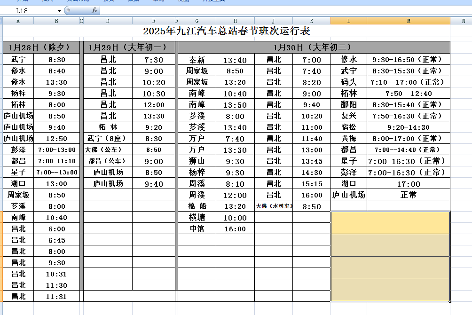
Task: Select the time cell 11:31
Action: pos(56,296)
